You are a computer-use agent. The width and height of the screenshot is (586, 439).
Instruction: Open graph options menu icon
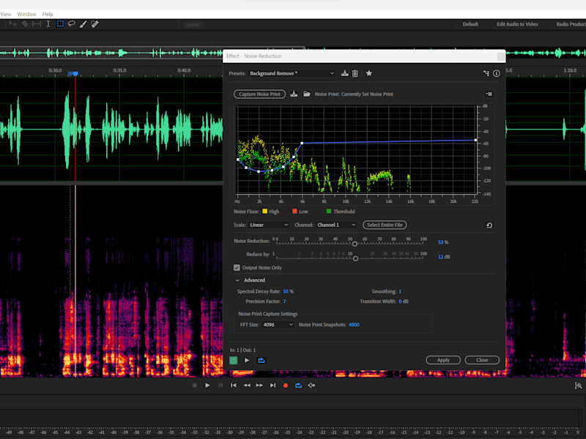489,94
